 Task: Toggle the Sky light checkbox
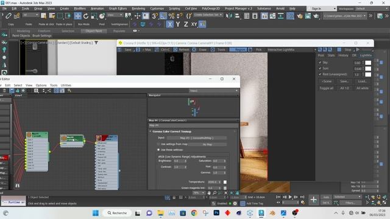[x=320, y=62]
